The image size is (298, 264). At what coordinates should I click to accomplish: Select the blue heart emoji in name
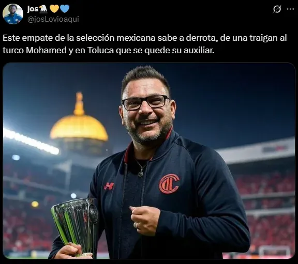pyautogui.click(x=65, y=9)
